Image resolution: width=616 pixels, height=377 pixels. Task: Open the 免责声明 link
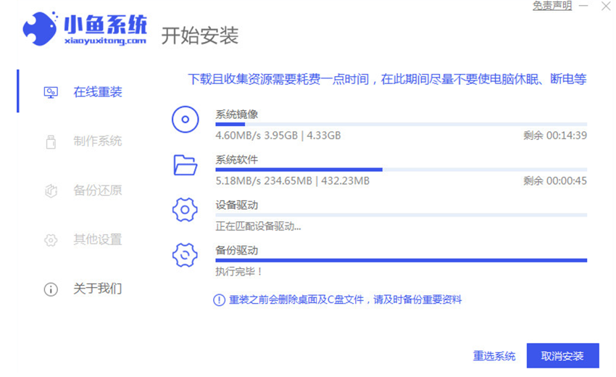click(552, 6)
